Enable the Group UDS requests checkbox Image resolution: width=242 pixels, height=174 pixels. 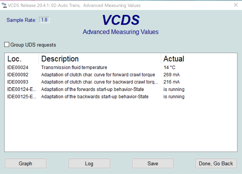click(x=7, y=45)
